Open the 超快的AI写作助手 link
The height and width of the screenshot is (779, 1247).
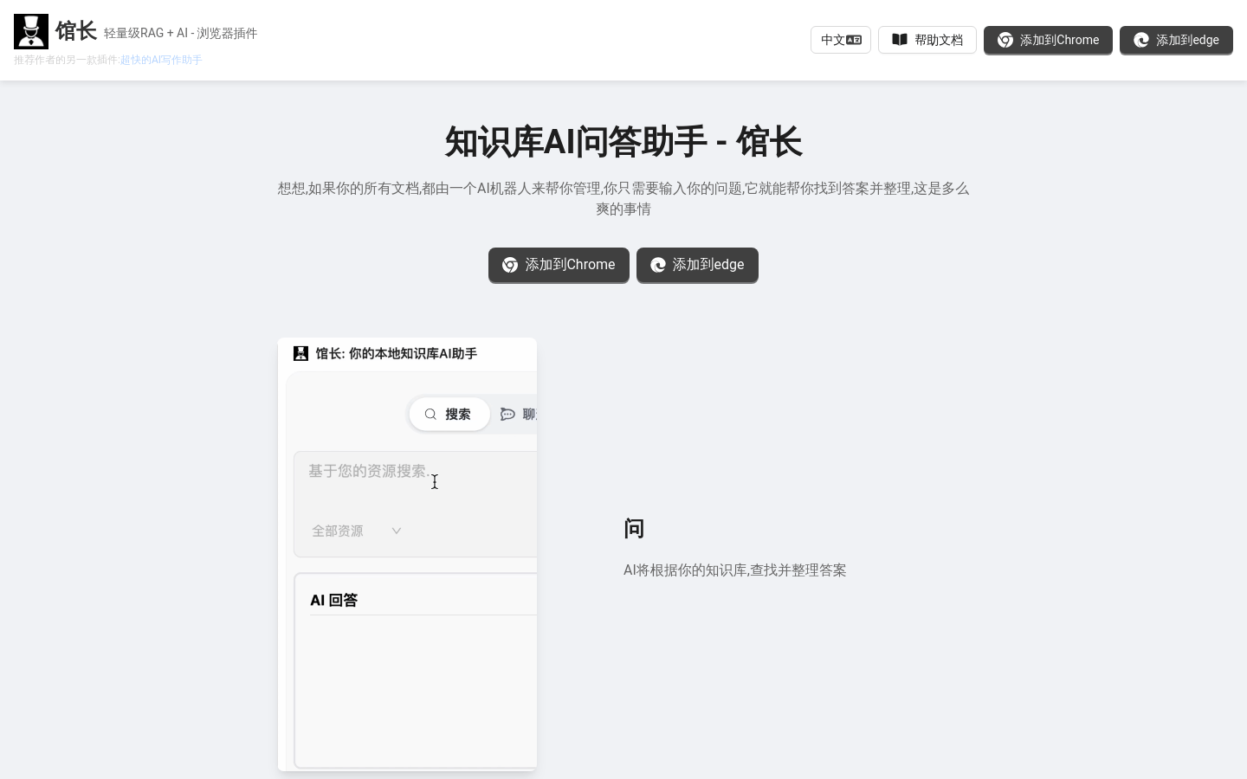[x=161, y=60]
